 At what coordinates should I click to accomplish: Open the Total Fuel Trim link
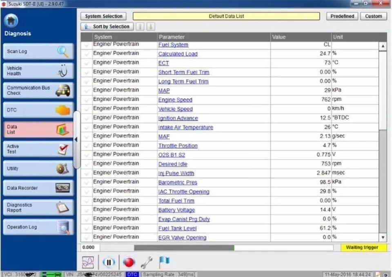coord(176,201)
